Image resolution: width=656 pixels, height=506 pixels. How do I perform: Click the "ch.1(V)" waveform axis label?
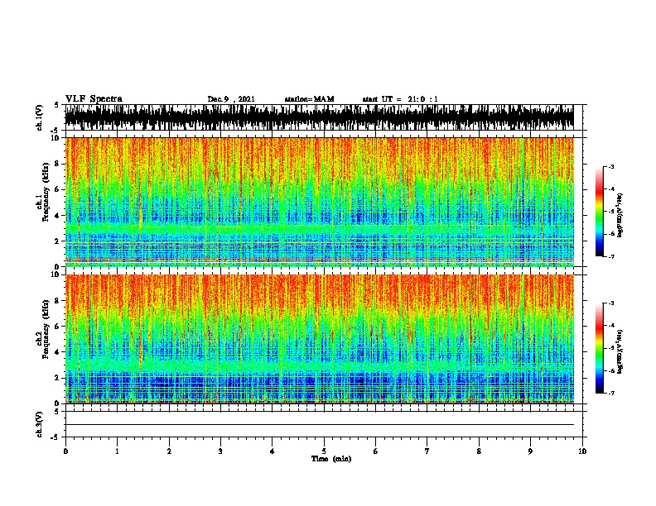[x=40, y=117]
